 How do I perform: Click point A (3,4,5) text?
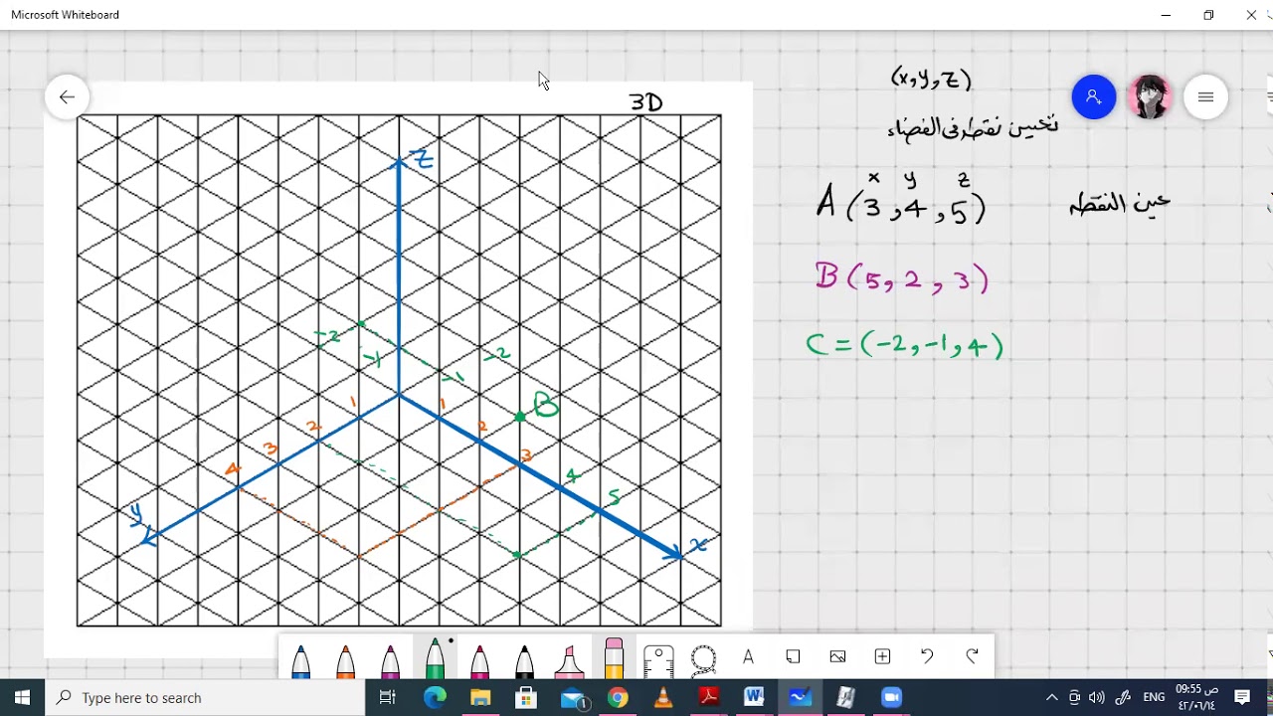901,203
